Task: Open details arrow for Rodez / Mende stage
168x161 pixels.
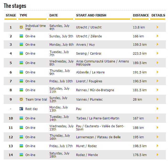Action: pos(157,155)
